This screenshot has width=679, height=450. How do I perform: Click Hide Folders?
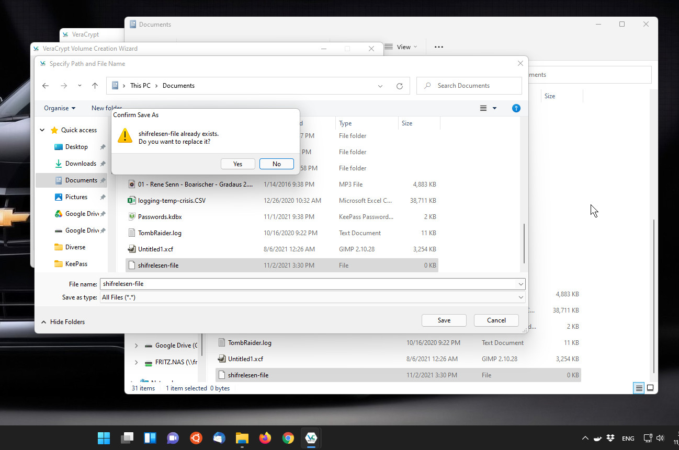click(63, 322)
